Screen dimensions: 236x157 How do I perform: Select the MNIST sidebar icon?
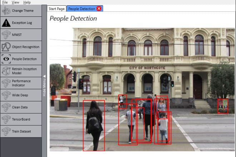tap(6, 35)
